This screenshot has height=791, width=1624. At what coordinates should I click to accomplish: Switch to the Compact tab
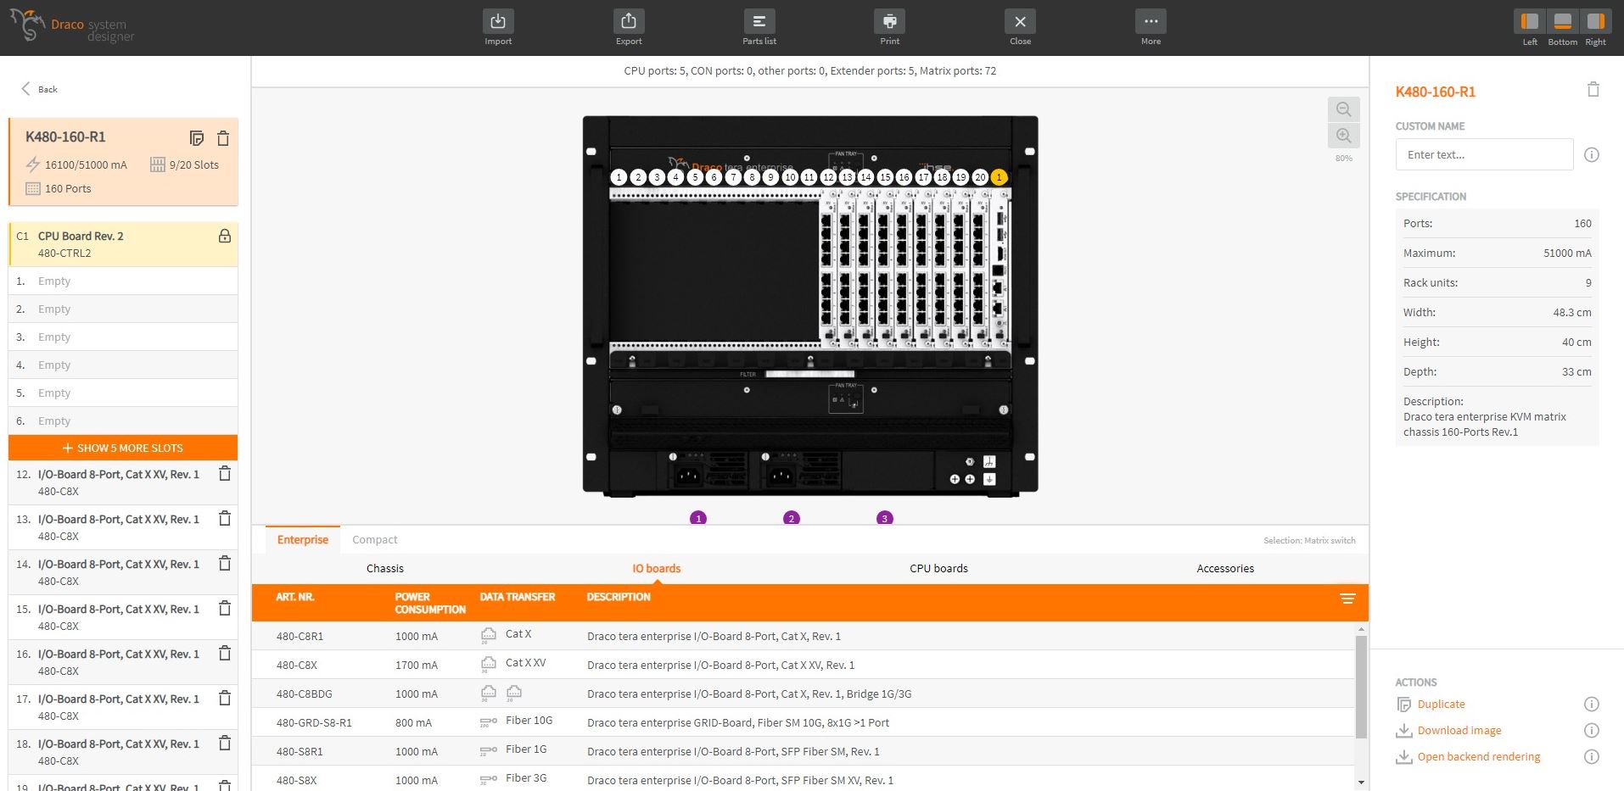(x=374, y=540)
